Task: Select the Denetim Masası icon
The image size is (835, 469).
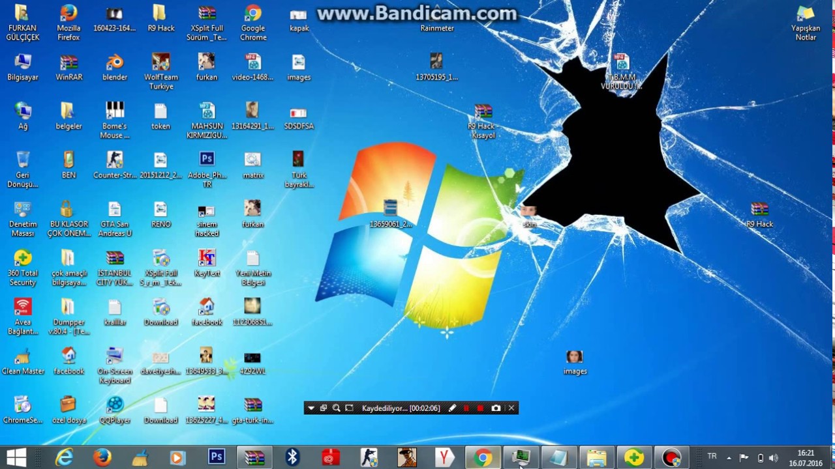Action: tap(23, 219)
